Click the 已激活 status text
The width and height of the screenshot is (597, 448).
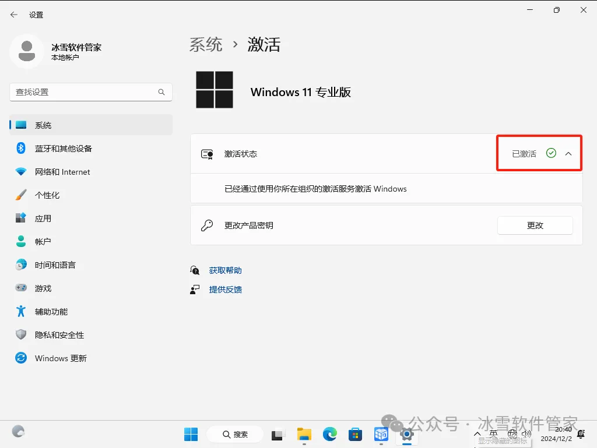point(524,154)
